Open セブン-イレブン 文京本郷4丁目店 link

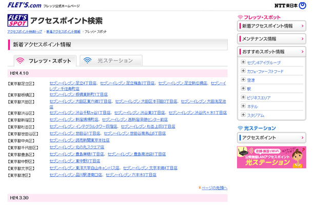click(x=150, y=168)
